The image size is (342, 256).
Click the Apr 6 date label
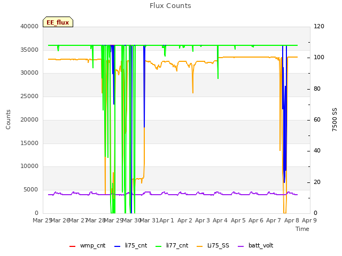(x=256, y=220)
